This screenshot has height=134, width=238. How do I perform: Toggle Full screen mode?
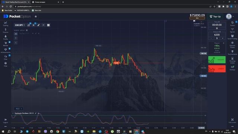(232, 121)
